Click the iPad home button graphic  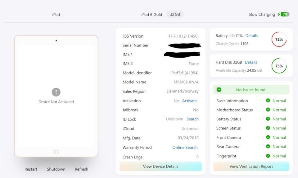[x=56, y=152]
